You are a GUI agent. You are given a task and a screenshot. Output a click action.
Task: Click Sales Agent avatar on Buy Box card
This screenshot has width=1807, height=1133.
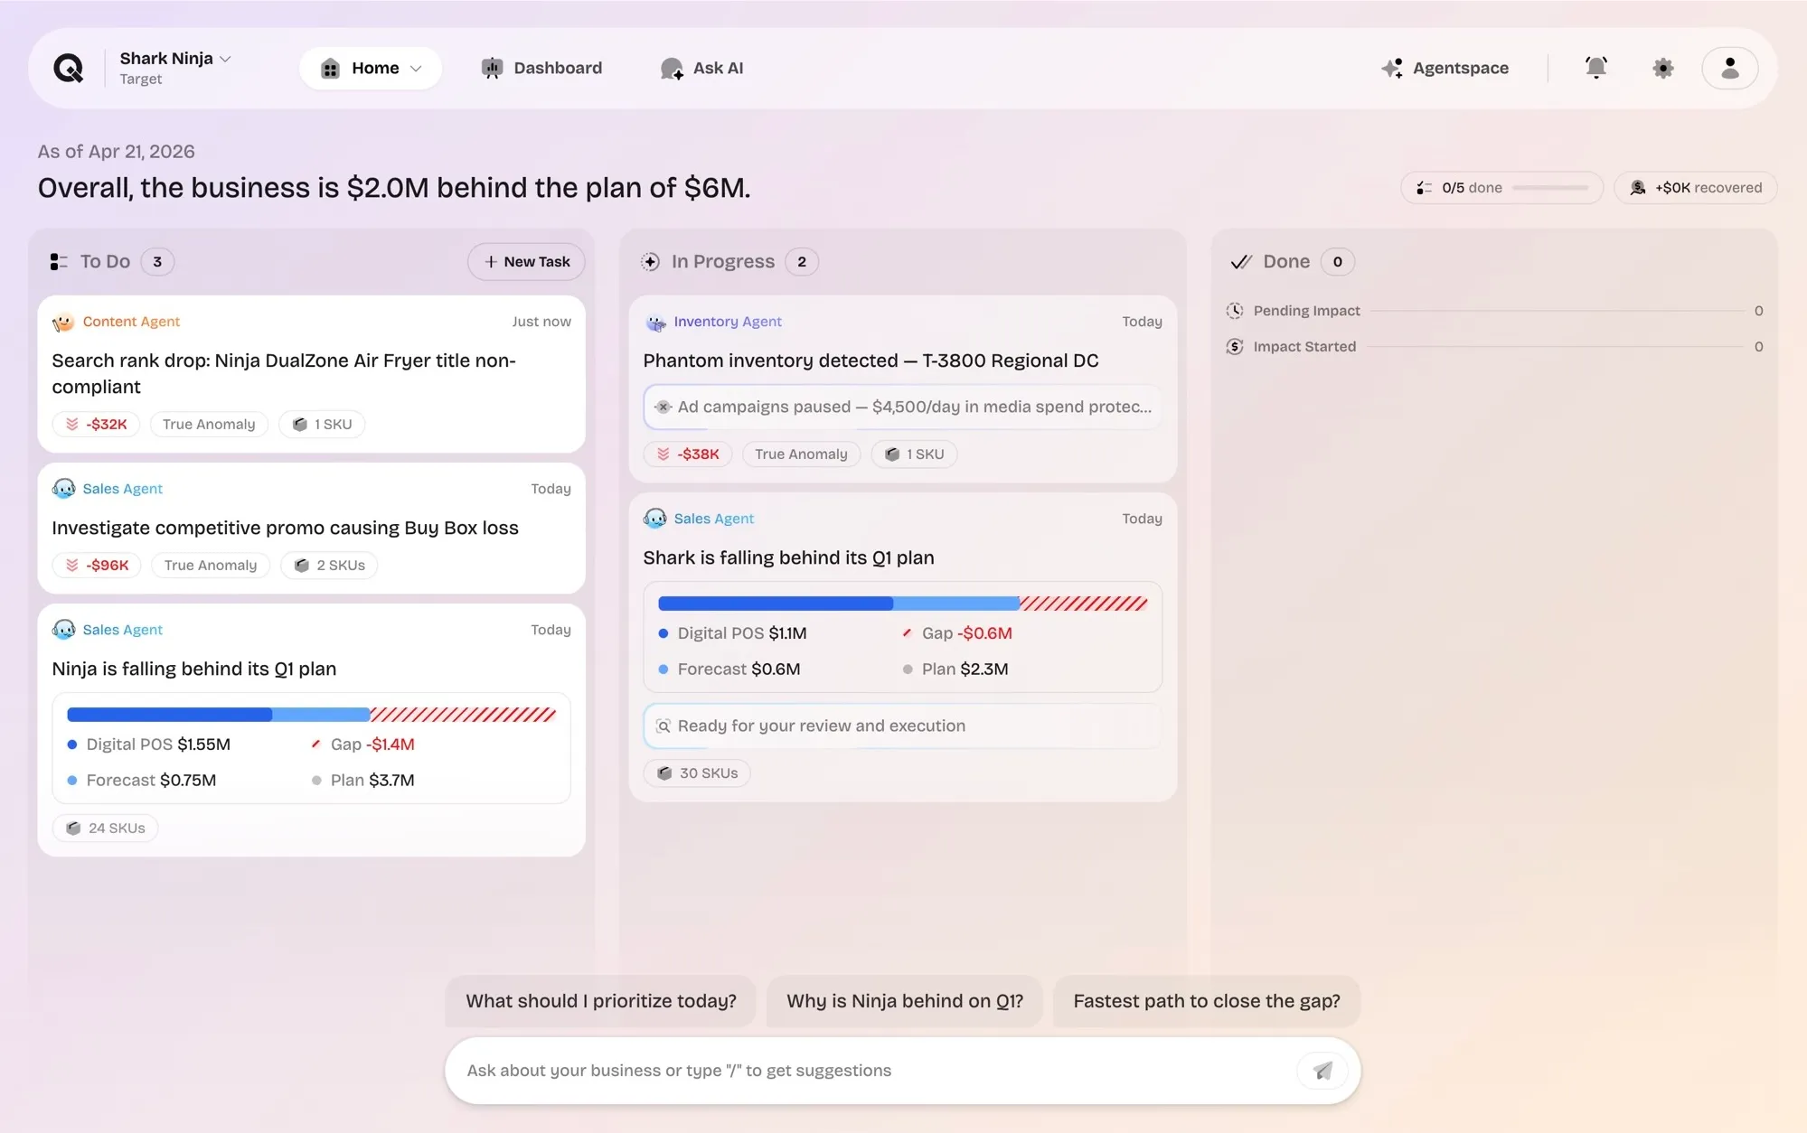coord(63,489)
